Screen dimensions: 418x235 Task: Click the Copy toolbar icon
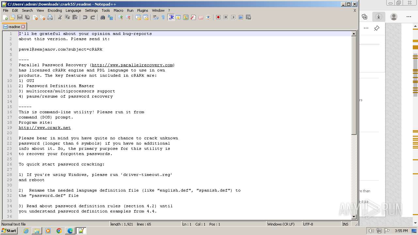68,17
